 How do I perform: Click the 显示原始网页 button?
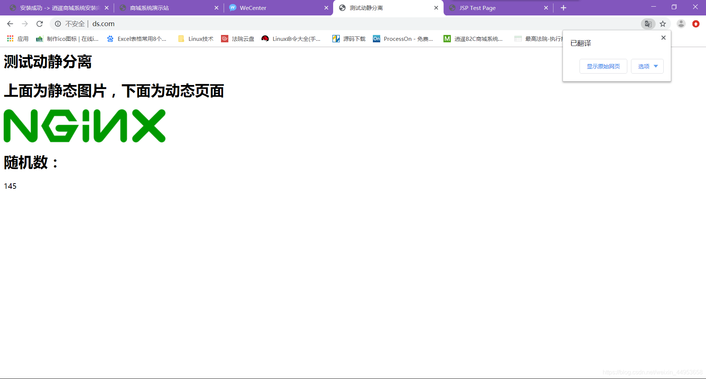[603, 66]
